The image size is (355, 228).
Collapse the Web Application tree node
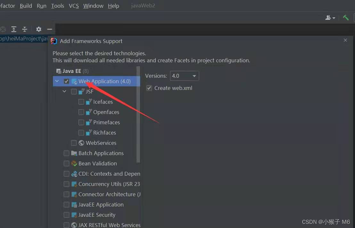(57, 81)
